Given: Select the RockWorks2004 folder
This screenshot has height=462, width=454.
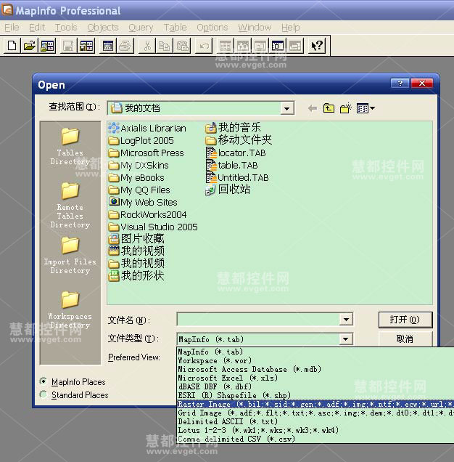Looking at the screenshot, I should point(147,214).
